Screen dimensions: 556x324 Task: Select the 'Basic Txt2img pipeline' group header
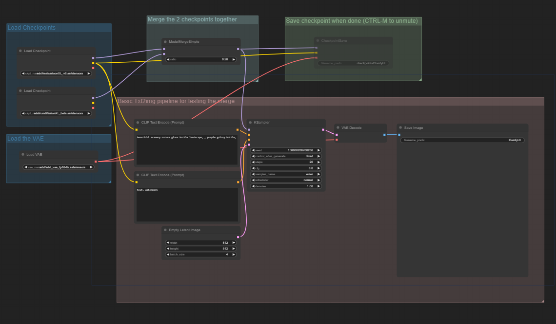176,101
